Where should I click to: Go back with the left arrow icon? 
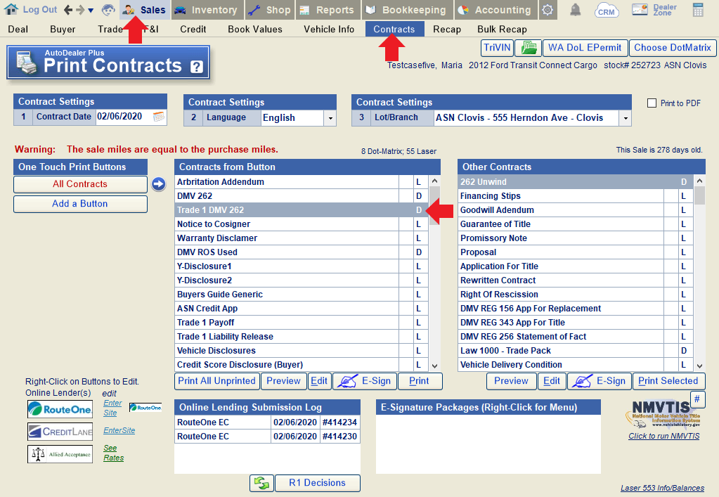68,10
